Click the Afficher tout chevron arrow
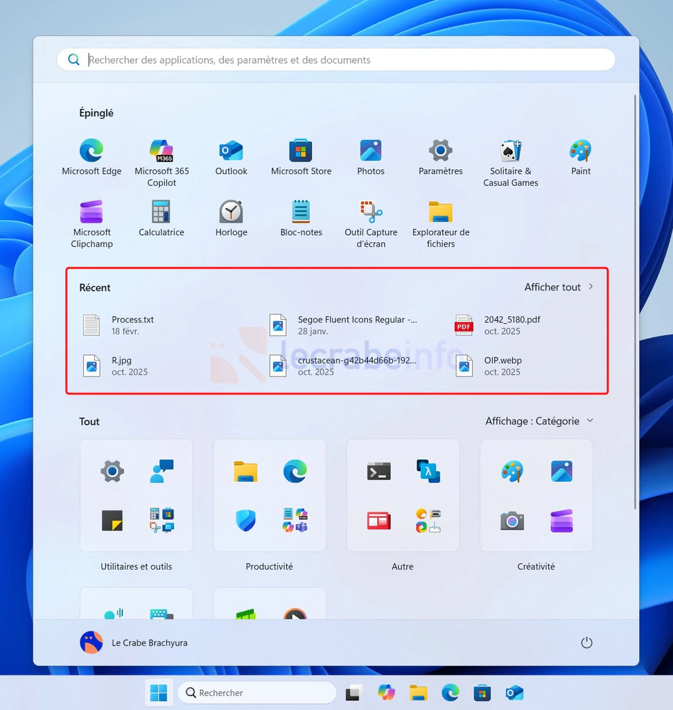673x710 pixels. tap(591, 286)
